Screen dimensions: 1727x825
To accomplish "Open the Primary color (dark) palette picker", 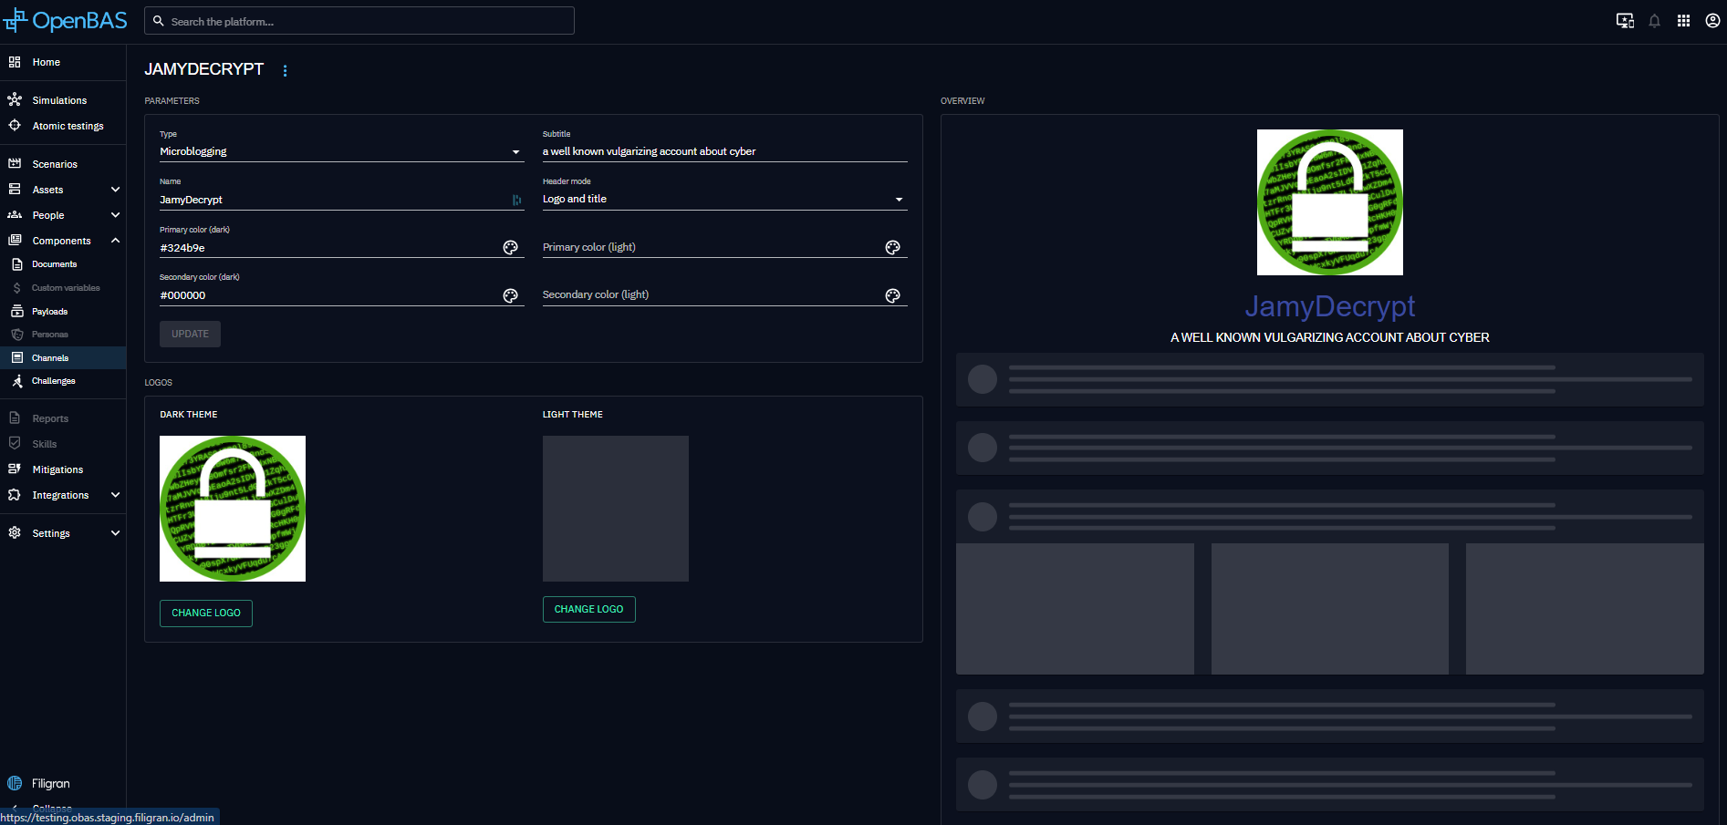I will pyautogui.click(x=510, y=247).
